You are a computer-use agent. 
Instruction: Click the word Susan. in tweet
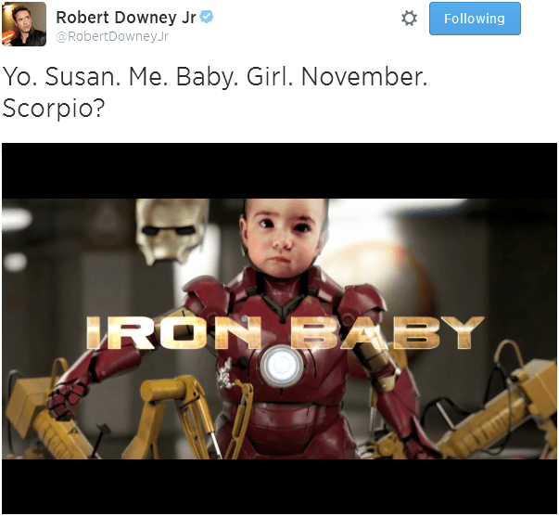coord(83,76)
